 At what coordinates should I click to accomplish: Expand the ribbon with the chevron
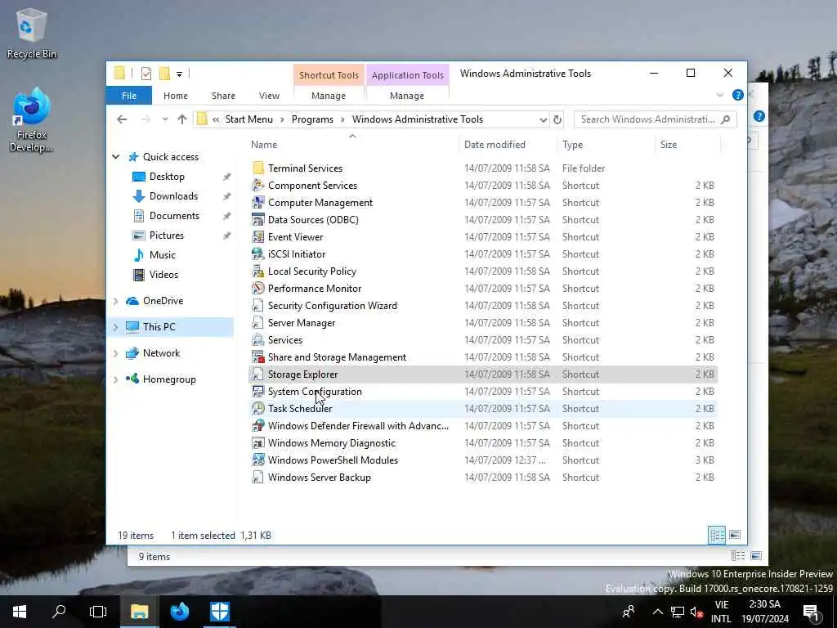(720, 95)
